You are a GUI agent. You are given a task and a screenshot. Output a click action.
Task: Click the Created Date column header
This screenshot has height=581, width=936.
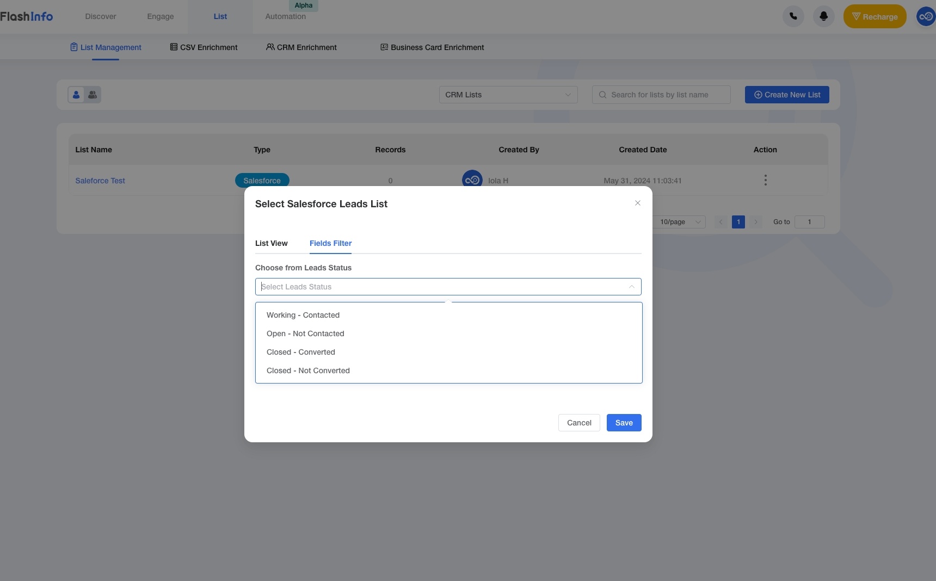(x=643, y=150)
